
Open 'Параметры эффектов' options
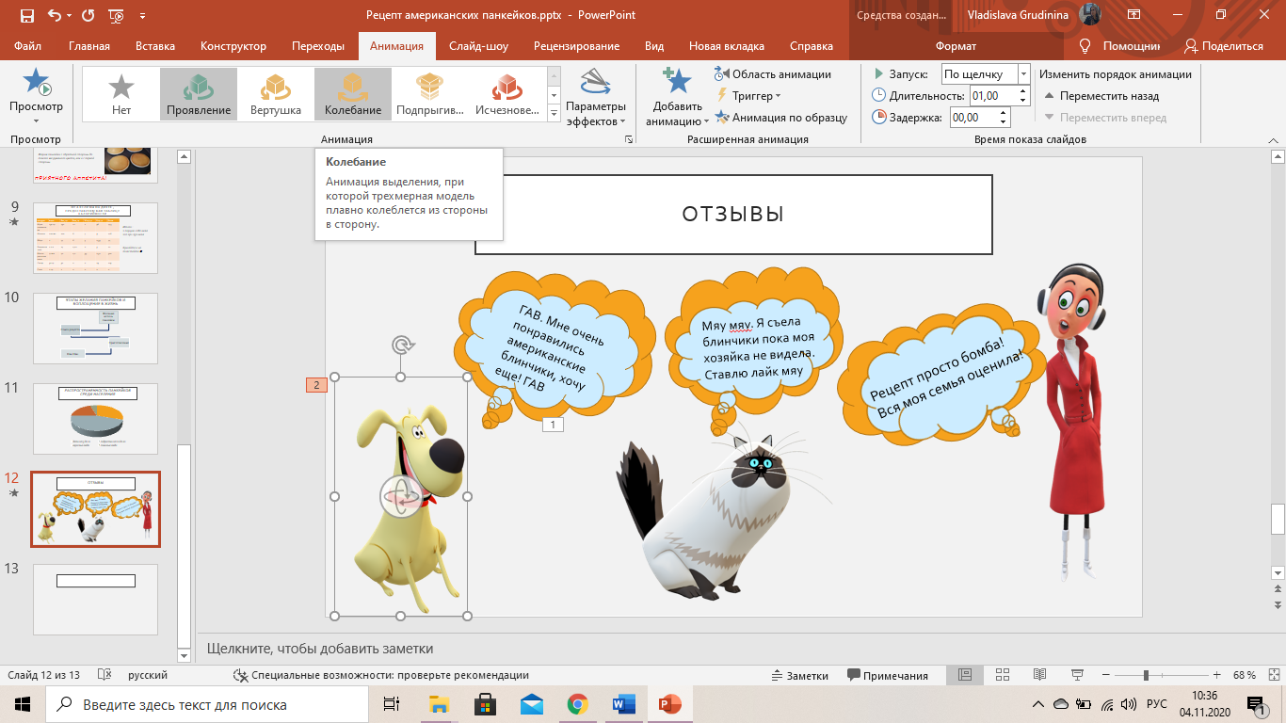(596, 98)
